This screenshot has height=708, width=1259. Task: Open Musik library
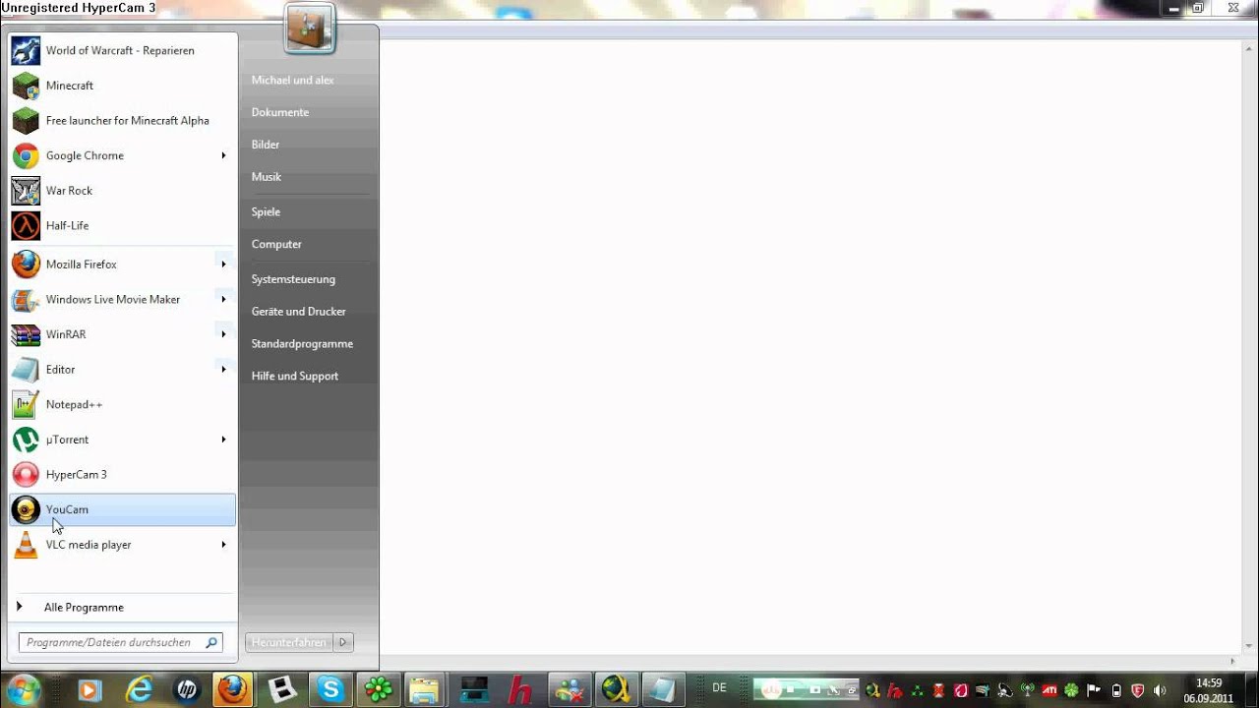[267, 177]
